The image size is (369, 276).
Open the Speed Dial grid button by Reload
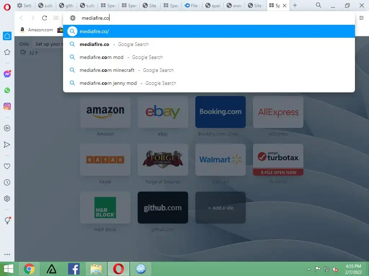[56, 18]
